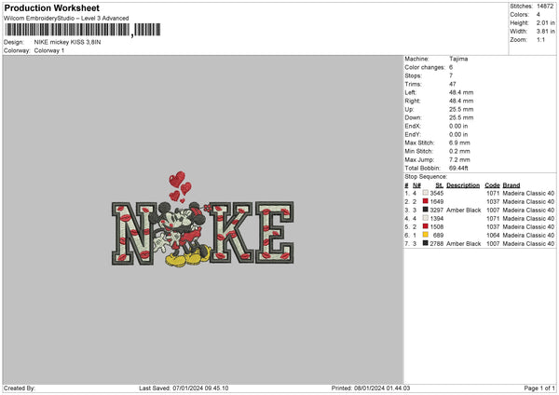Screen dimensions: 559x395
Task: Click the Height value '2.01 in'
Action: 546,22
